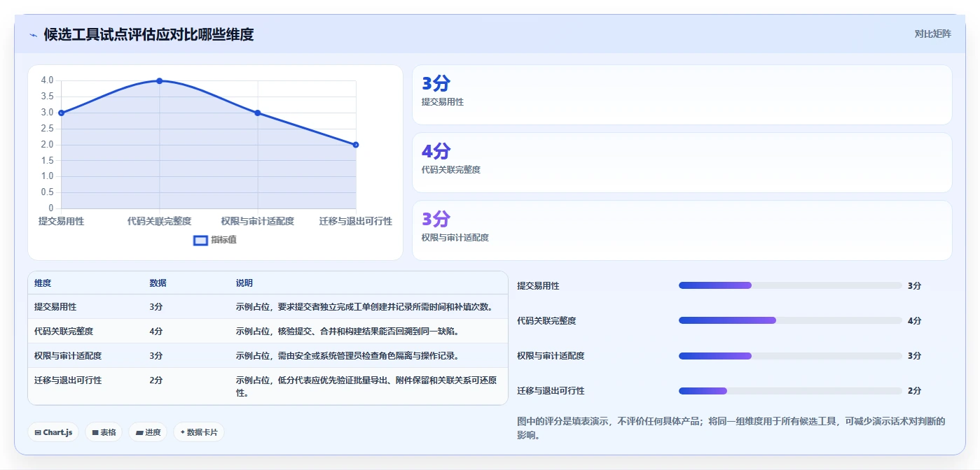The image size is (980, 470).
Task: Click the 权限与审计适配度 progress bar
Action: click(x=790, y=355)
